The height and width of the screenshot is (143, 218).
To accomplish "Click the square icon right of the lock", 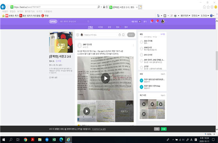I will [123, 35].
